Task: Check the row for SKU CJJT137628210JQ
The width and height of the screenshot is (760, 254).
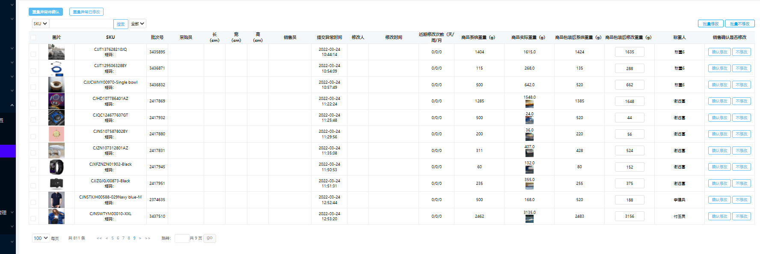Action: point(33,54)
